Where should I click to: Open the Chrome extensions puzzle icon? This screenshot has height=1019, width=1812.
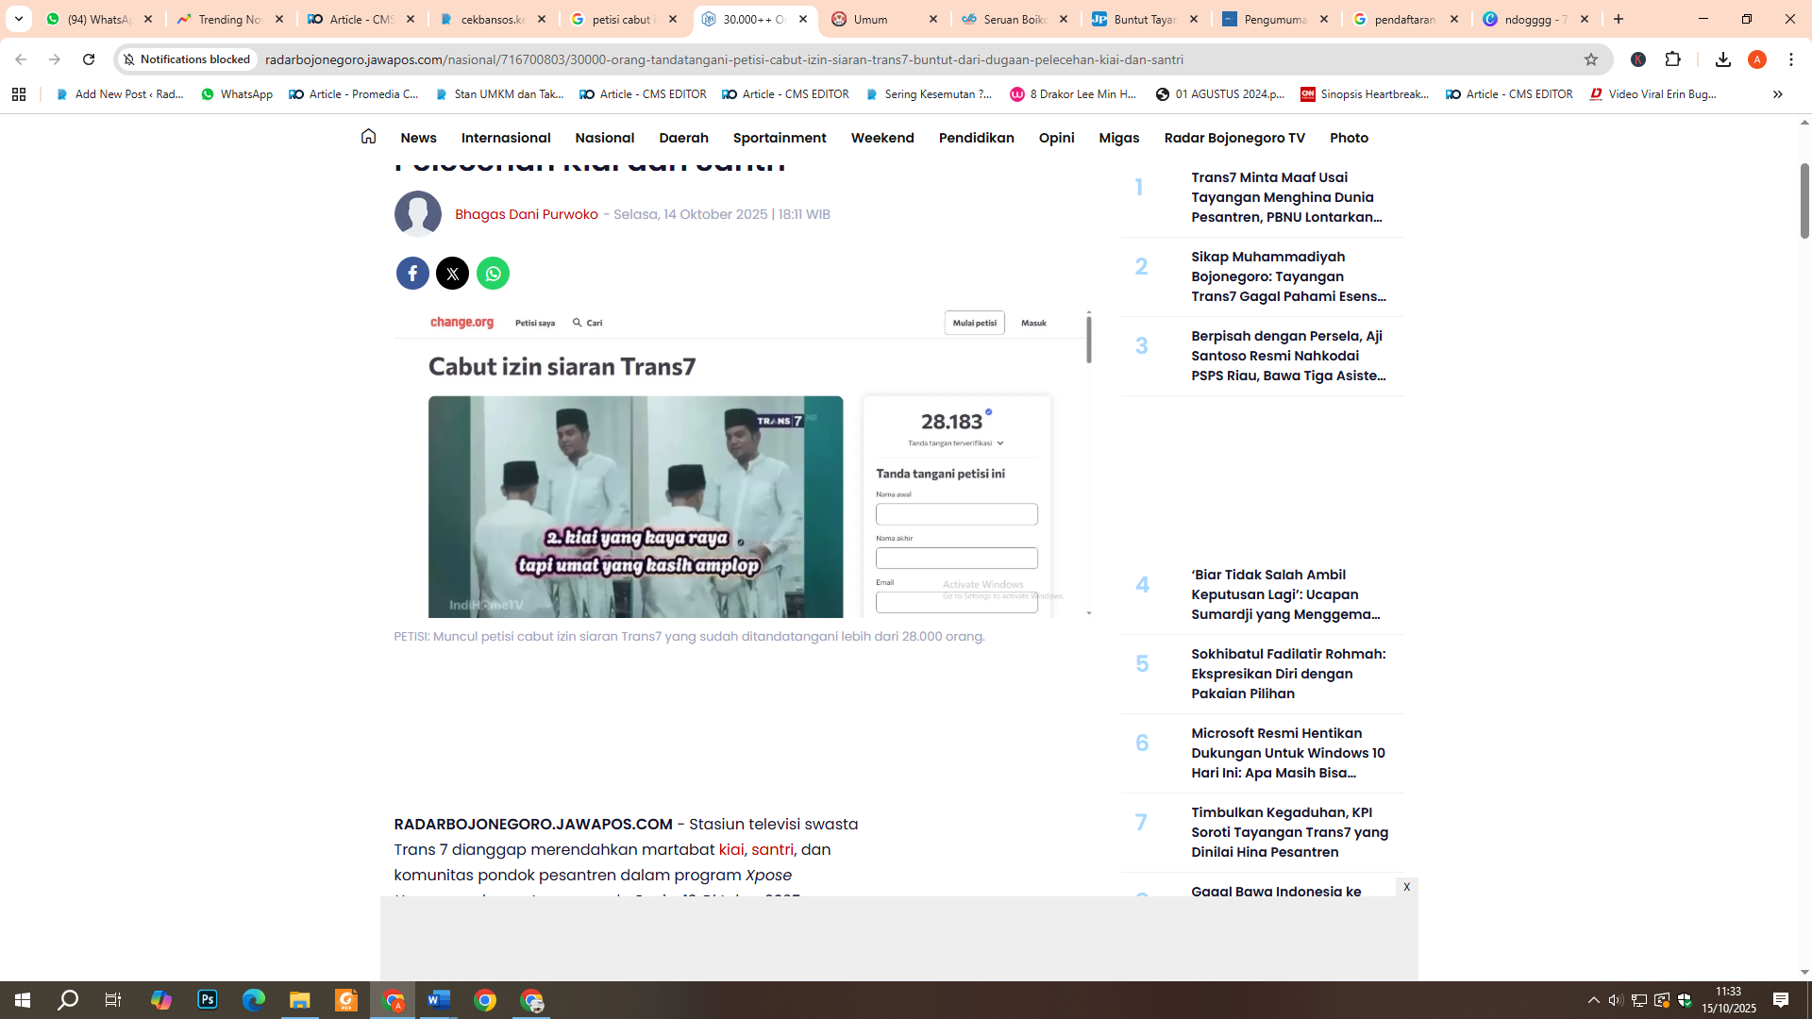click(1673, 59)
